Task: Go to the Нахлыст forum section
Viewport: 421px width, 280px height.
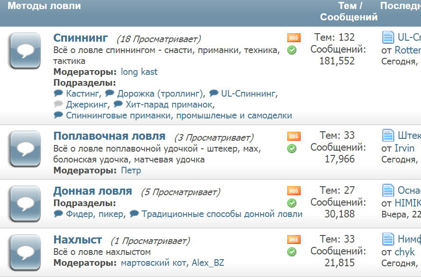Action: pyautogui.click(x=77, y=240)
